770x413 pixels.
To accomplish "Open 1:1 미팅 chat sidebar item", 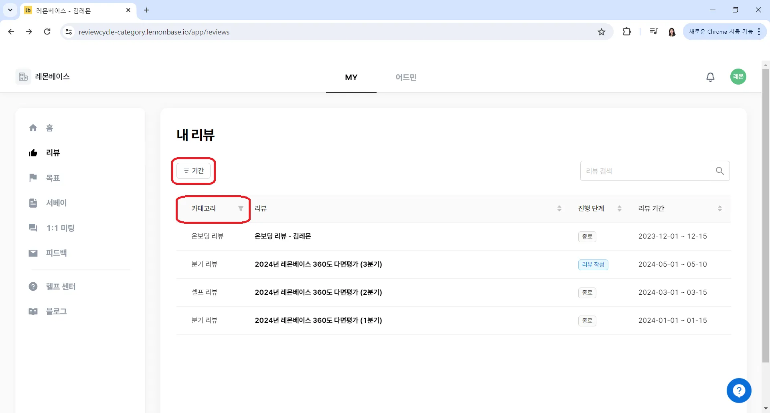I will pos(51,228).
